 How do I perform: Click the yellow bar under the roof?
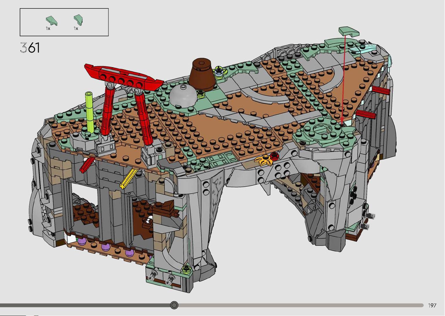pyautogui.click(x=128, y=178)
